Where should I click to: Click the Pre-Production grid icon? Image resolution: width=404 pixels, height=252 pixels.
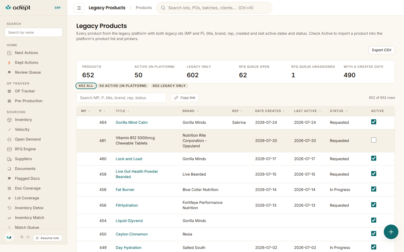coord(9,101)
